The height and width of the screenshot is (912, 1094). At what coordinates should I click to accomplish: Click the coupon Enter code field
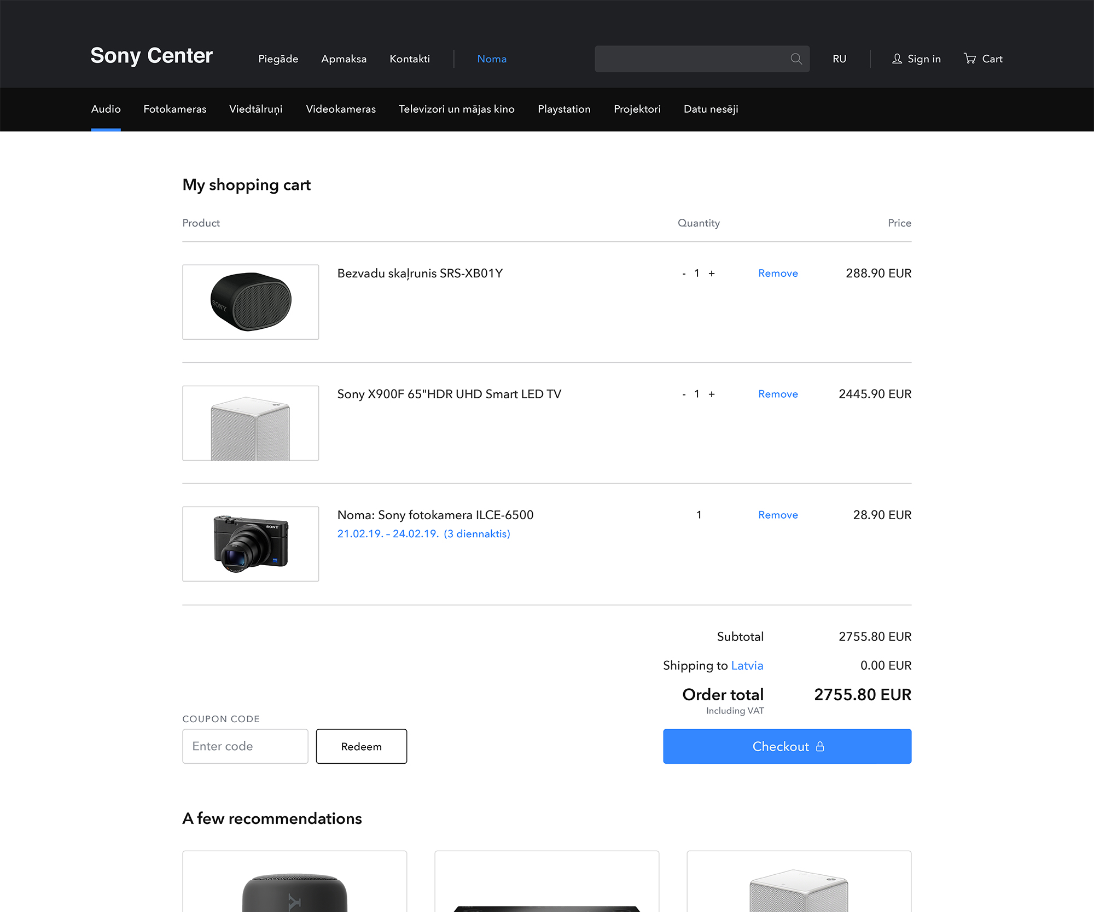[245, 746]
